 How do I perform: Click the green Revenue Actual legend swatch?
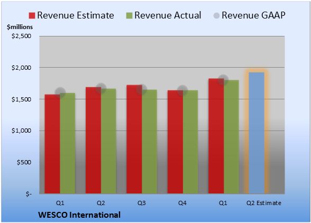pos(129,15)
